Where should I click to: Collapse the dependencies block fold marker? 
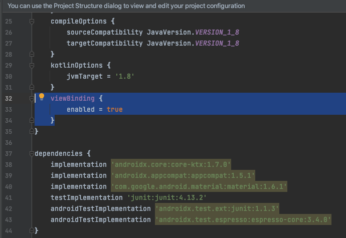(x=32, y=153)
